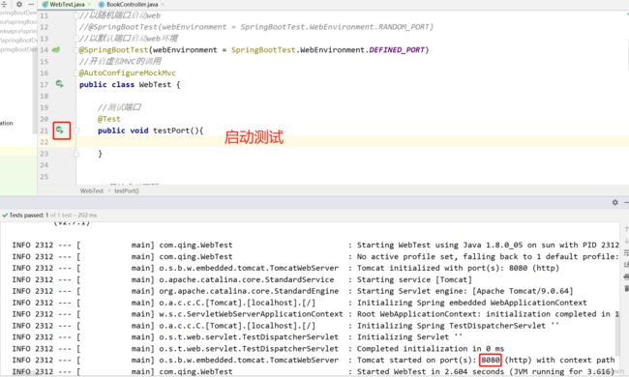Click org.apache.catalina.core.StandardEngine logger name

(249, 291)
